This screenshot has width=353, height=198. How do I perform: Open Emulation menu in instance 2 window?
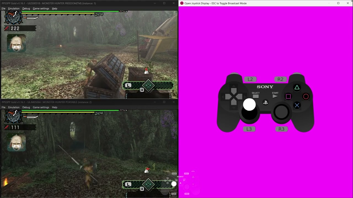[14, 107]
